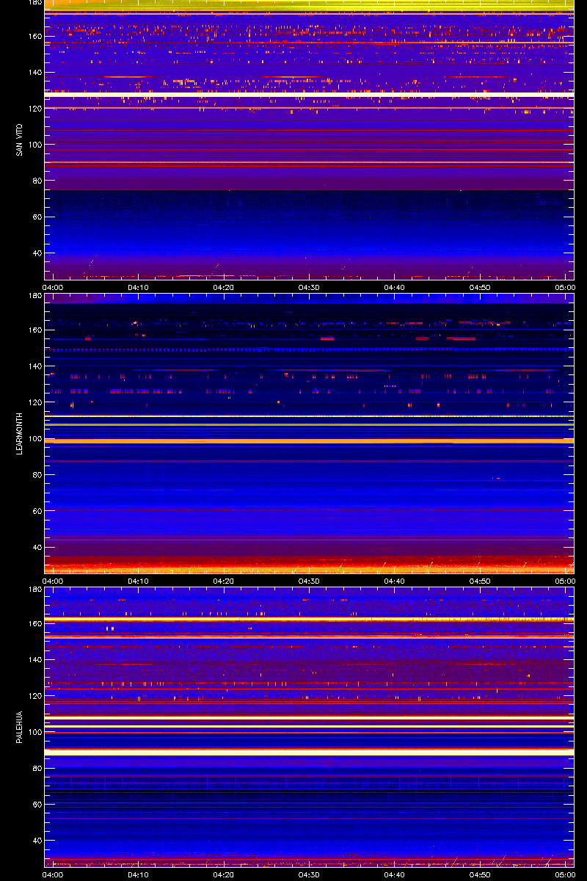Select the San Vito spectrogram plot
The width and height of the screenshot is (587, 881).
309,139
